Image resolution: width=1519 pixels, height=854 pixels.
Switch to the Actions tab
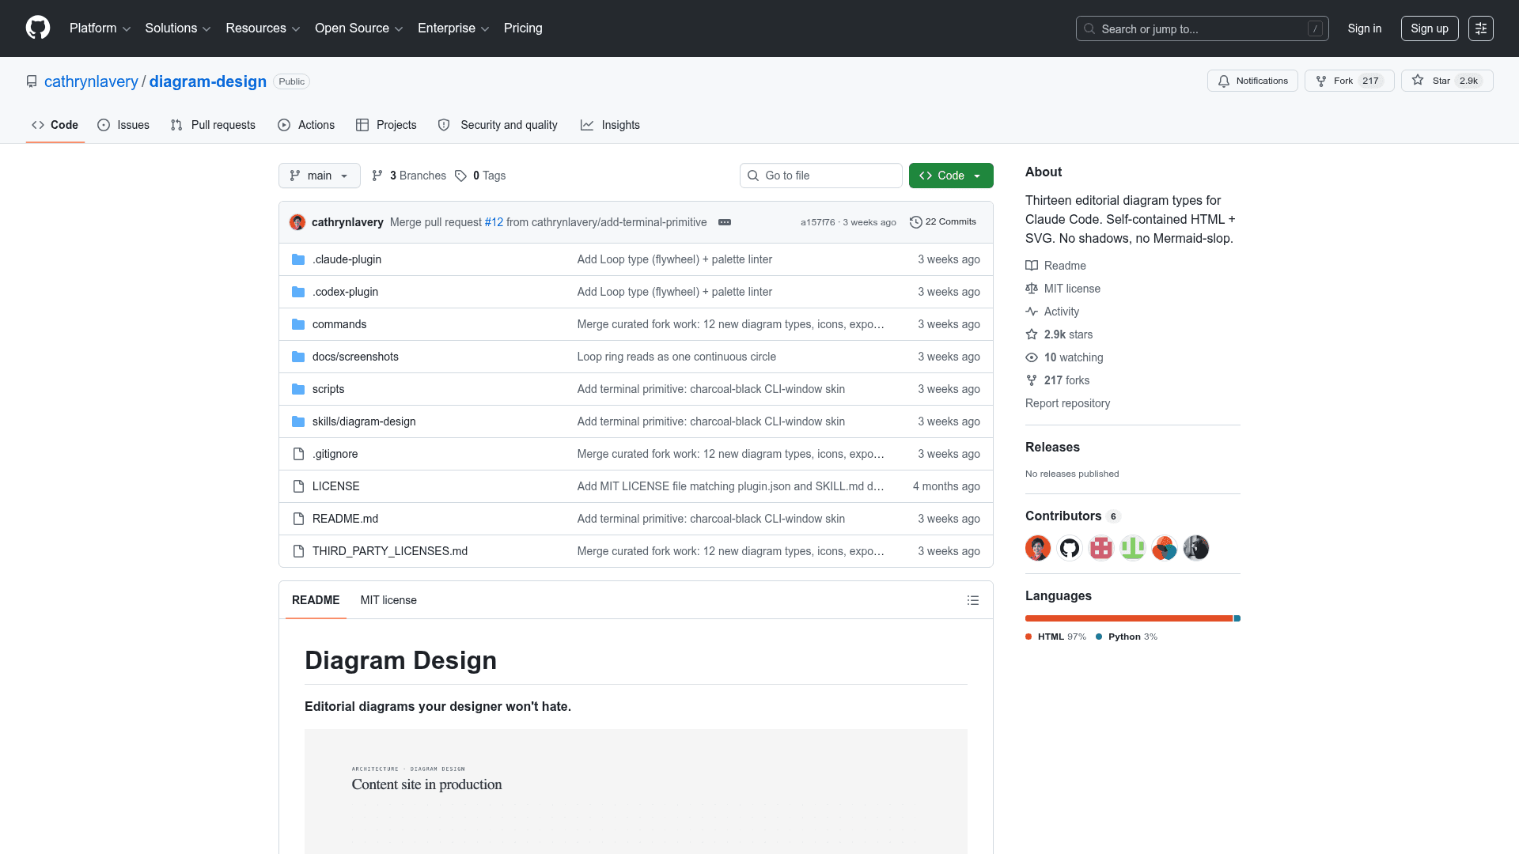[306, 125]
